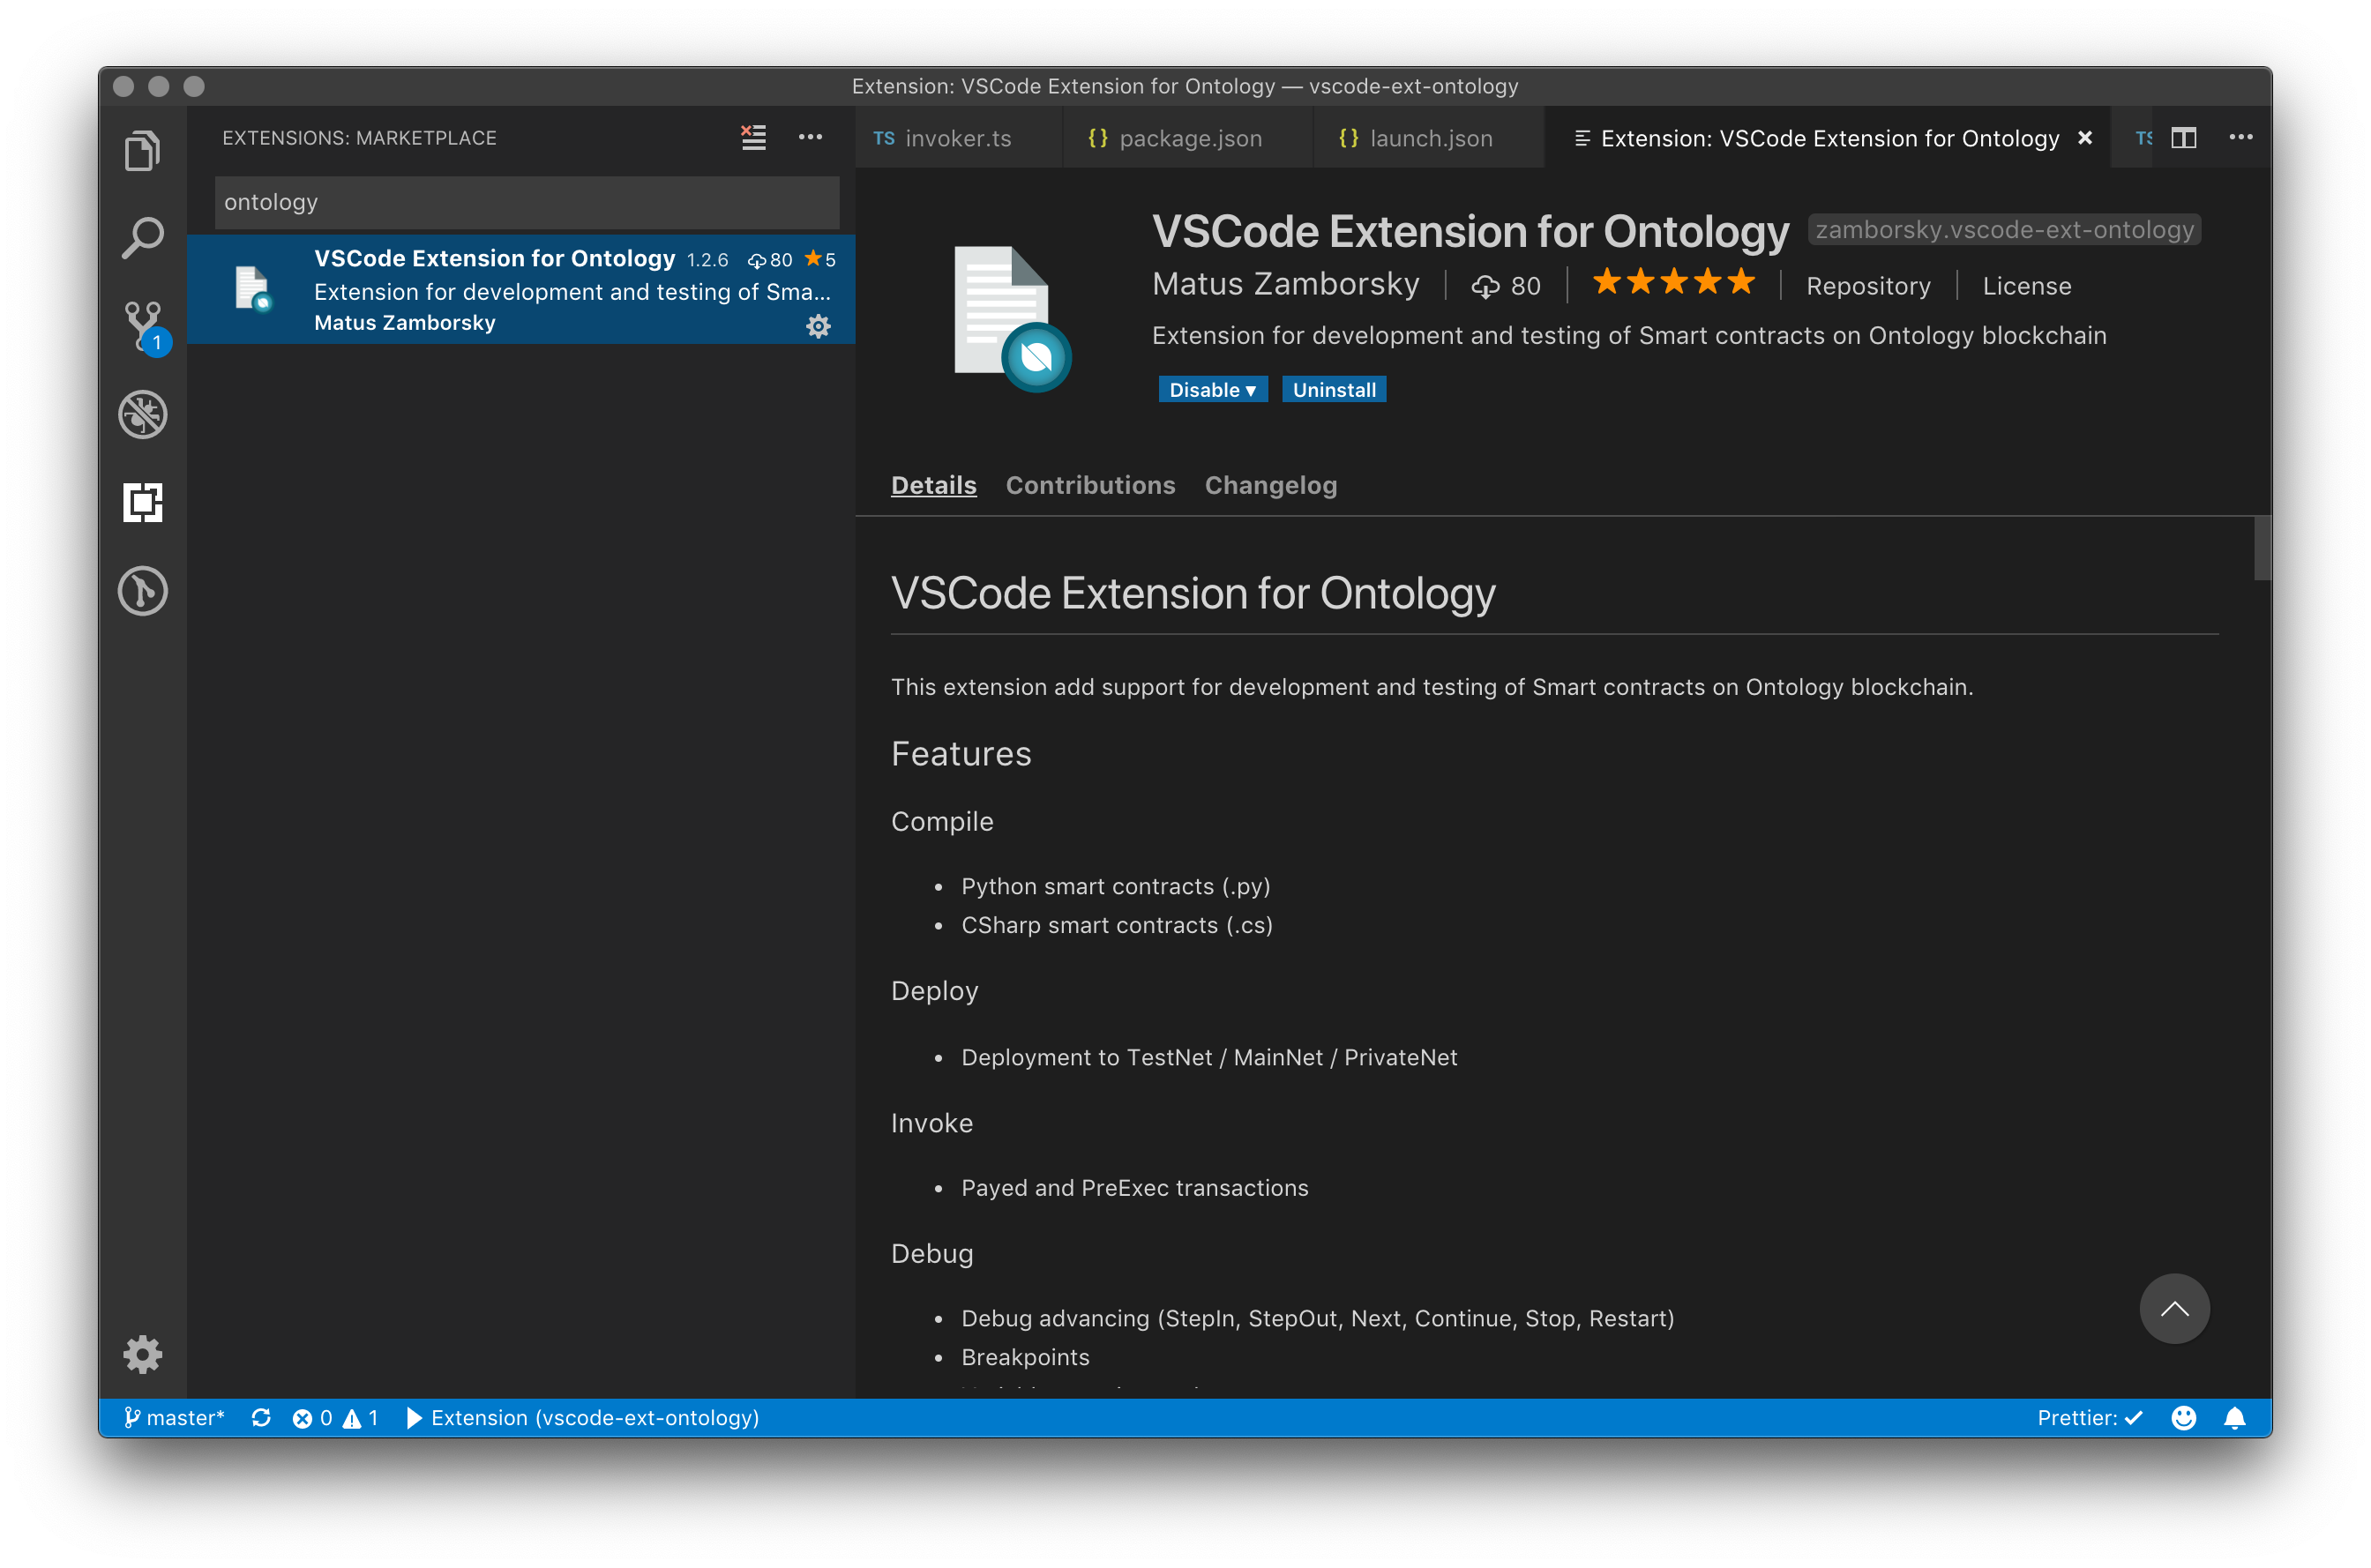Viewport: 2371px width, 1568px height.
Task: Expand the Disable dropdown button
Action: (x=1212, y=390)
